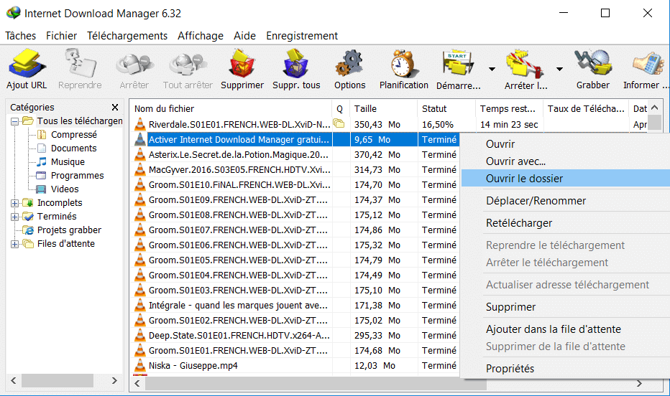Open Planification alarm clock icon
This screenshot has width=670, height=396.
tap(403, 64)
